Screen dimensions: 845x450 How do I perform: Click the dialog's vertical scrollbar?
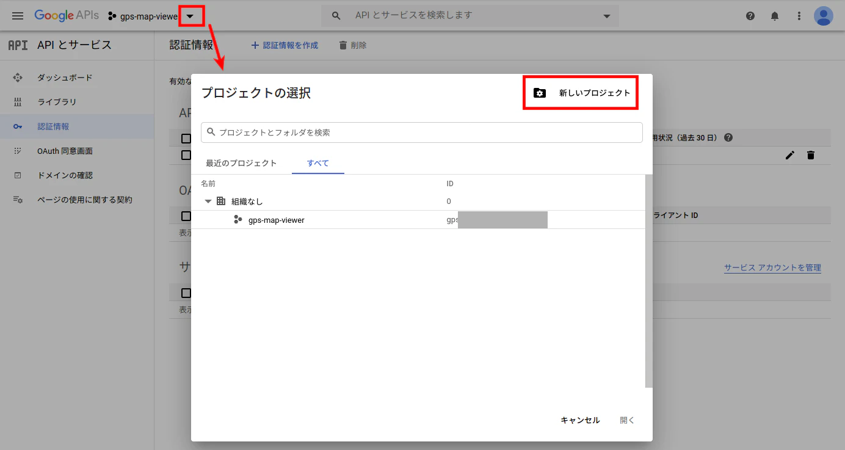[649, 281]
